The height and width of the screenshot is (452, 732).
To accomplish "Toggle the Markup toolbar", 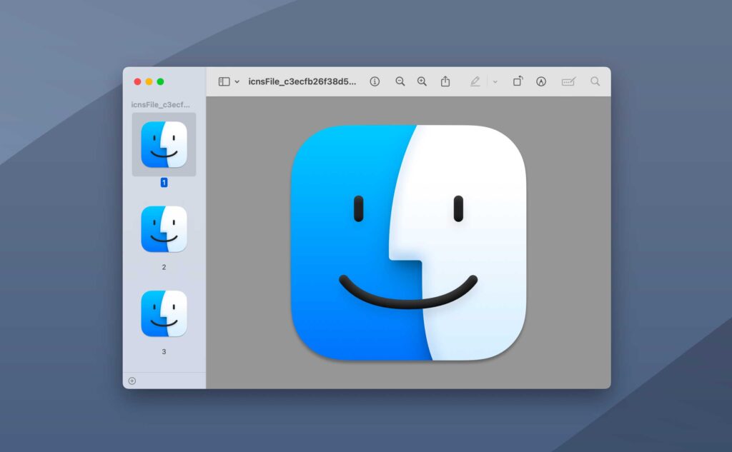I will pyautogui.click(x=541, y=81).
